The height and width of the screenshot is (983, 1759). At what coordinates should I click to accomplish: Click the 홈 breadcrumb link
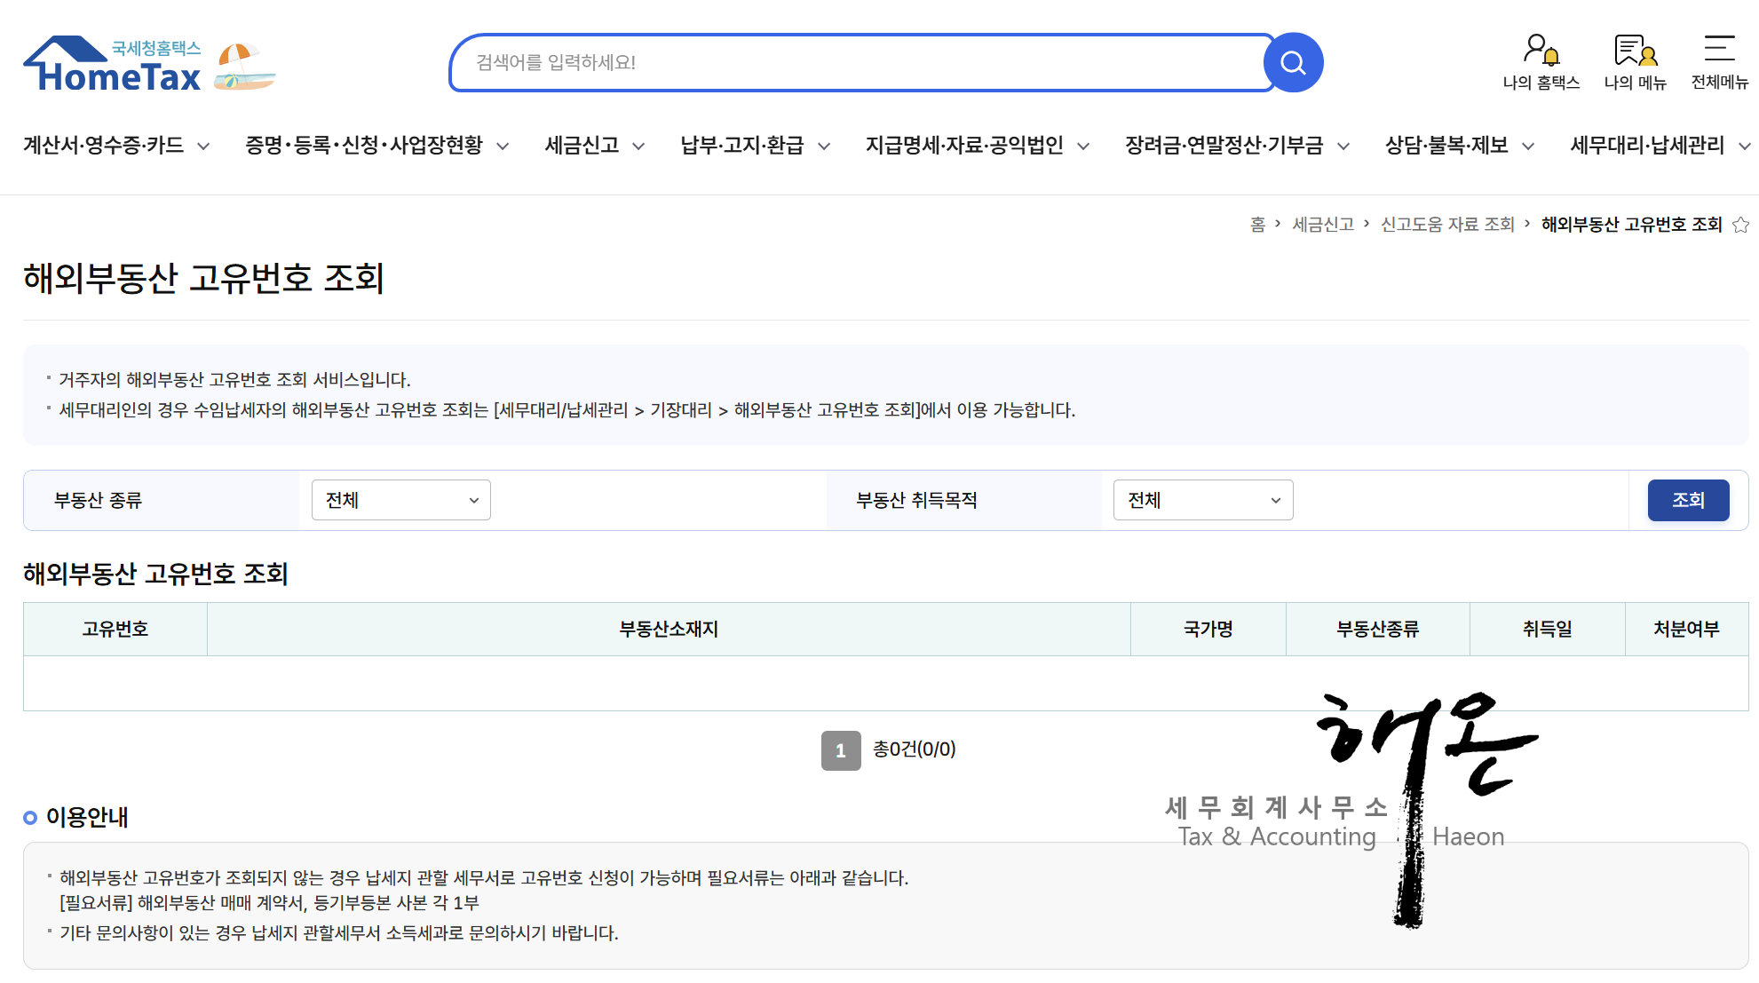click(1257, 225)
